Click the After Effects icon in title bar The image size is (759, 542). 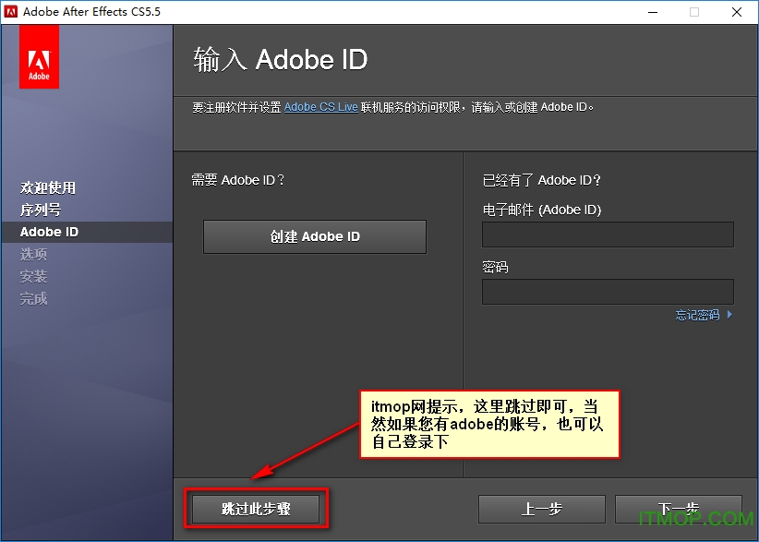[x=12, y=12]
